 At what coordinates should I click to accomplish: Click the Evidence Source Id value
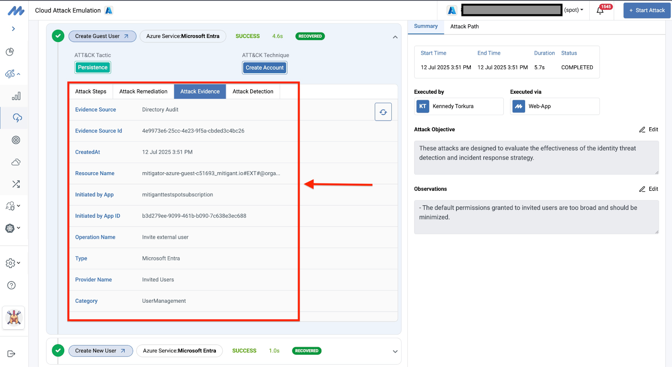point(193,131)
